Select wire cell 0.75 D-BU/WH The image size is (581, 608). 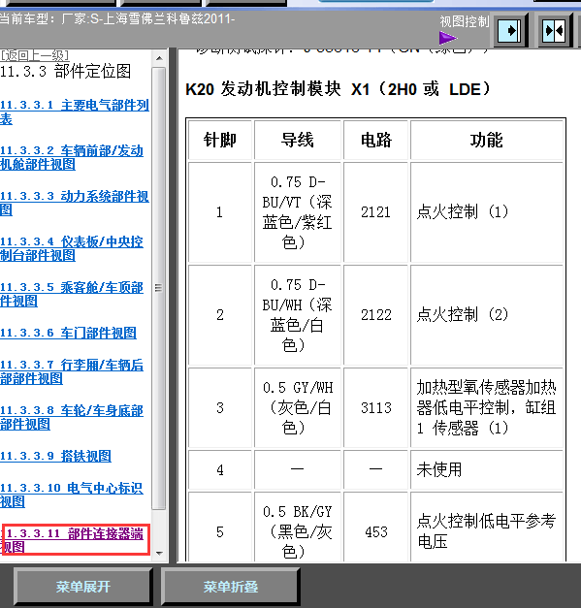point(298,315)
